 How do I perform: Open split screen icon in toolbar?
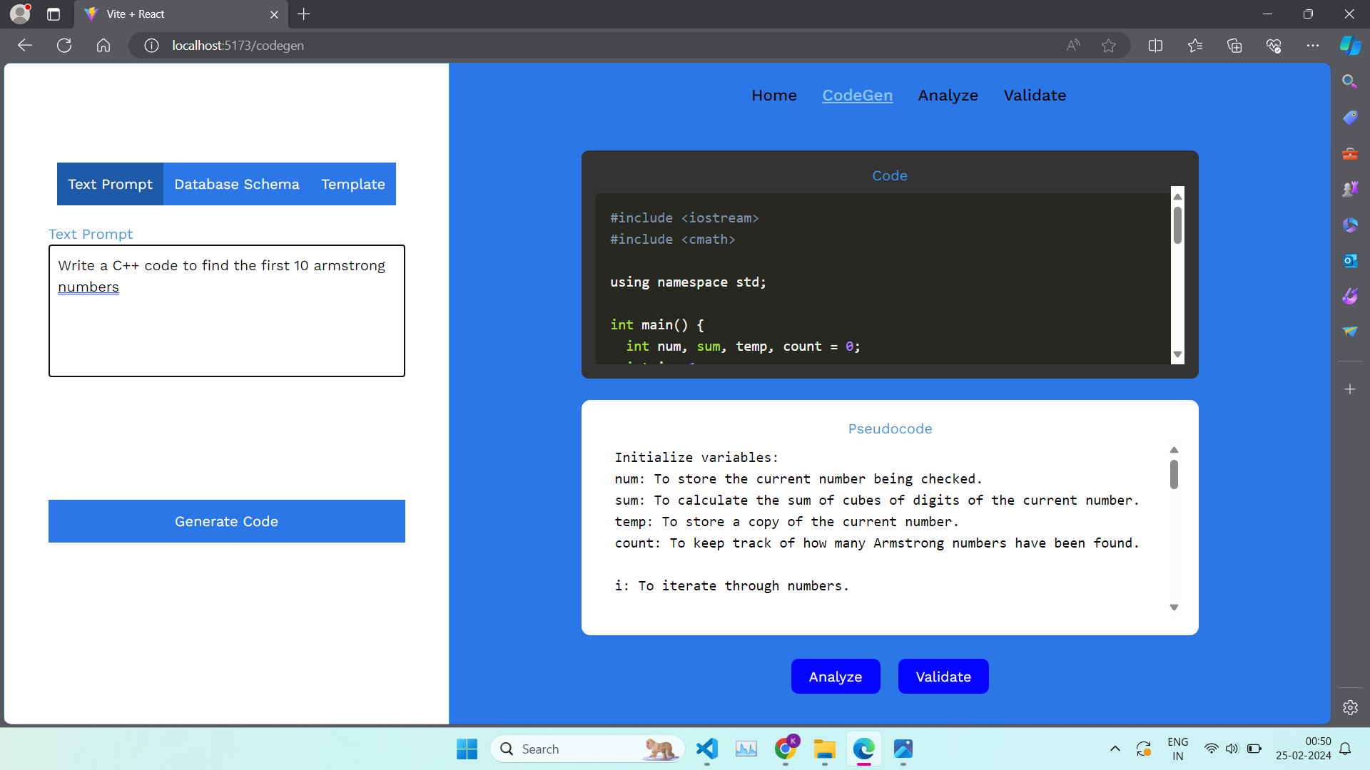(1155, 46)
